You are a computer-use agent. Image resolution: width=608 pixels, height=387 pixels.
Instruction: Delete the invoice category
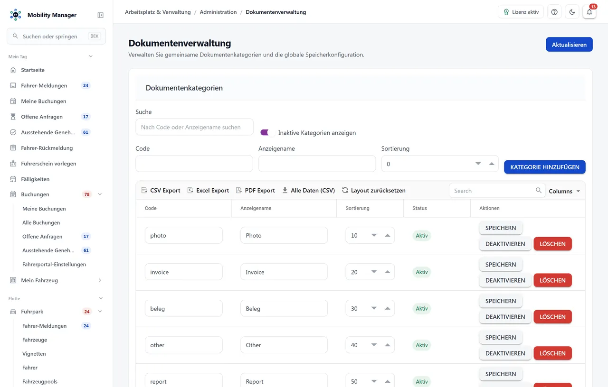point(552,280)
